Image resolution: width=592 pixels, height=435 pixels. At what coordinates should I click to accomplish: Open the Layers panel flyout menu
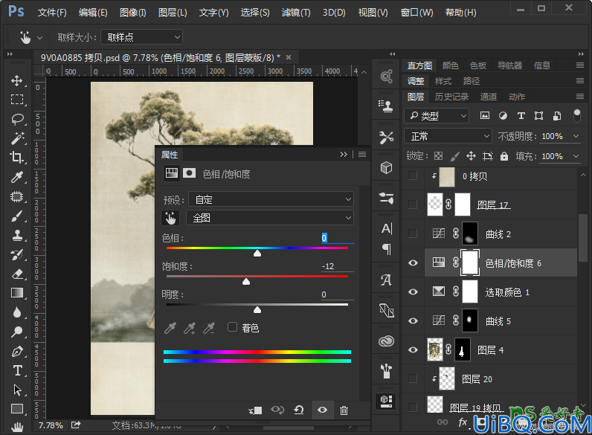pos(580,97)
